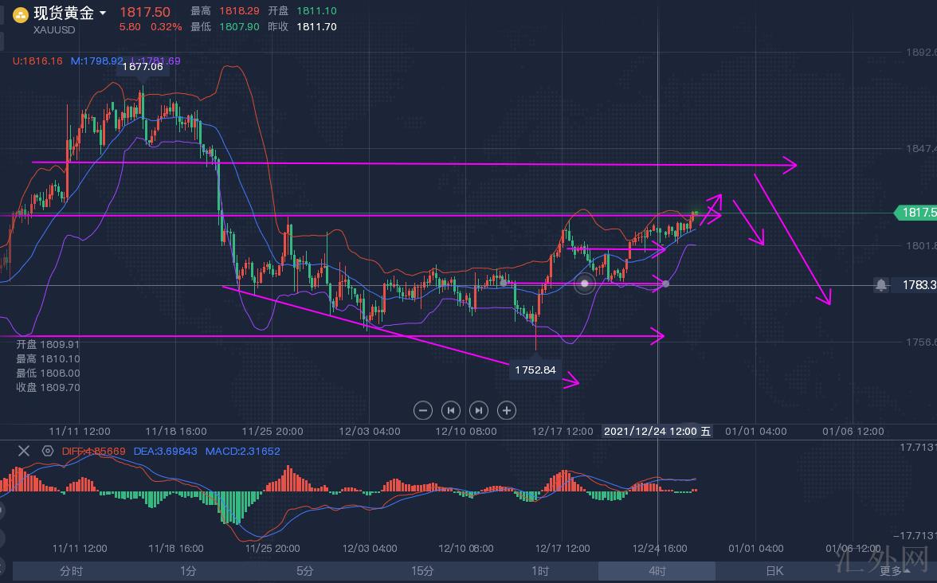Click the price alert bell icon
Image resolution: width=937 pixels, height=583 pixels.
coord(881,284)
